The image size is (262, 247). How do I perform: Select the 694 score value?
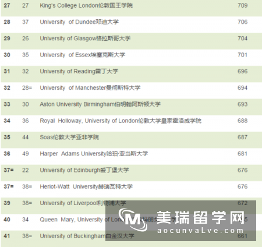pos(242,88)
